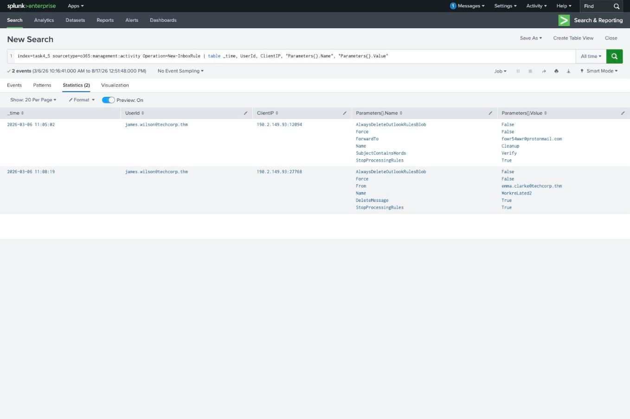
Task: Change Smart Mode search mode
Action: click(x=599, y=71)
